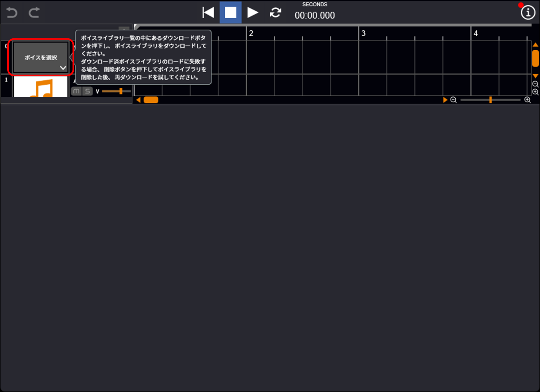Click the SECONDS time display
The width and height of the screenshot is (540, 392).
[x=315, y=15]
